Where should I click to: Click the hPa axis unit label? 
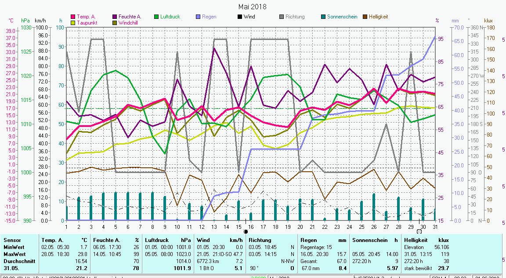(x=25, y=21)
